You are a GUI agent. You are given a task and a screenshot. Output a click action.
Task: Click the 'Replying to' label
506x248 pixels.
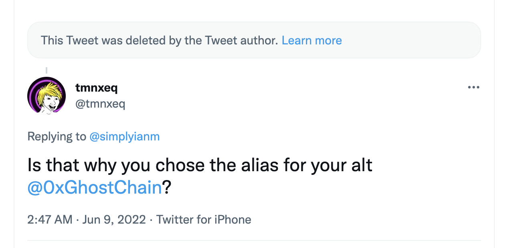coord(57,137)
